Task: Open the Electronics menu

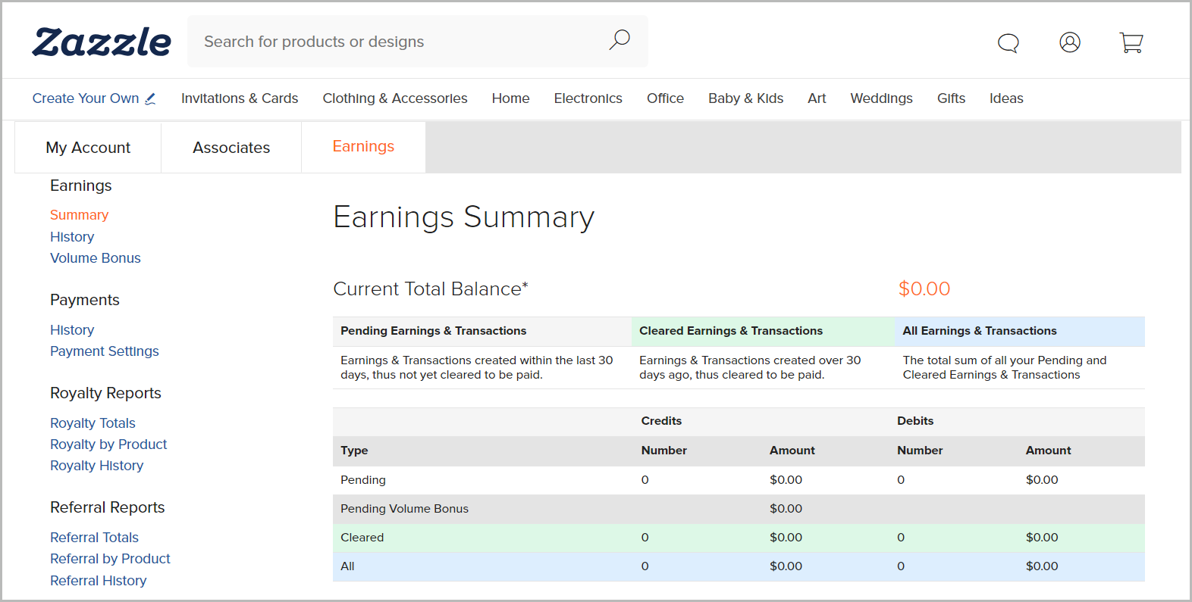Action: (588, 98)
